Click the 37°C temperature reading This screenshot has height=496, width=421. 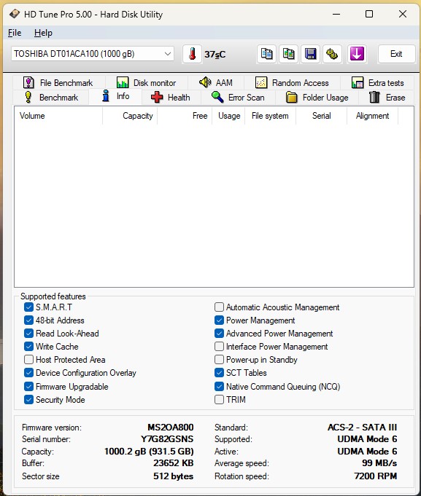(215, 55)
